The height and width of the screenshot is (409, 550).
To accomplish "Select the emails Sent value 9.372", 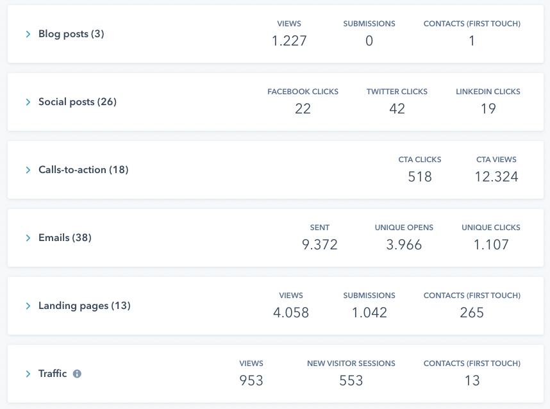I will click(319, 245).
